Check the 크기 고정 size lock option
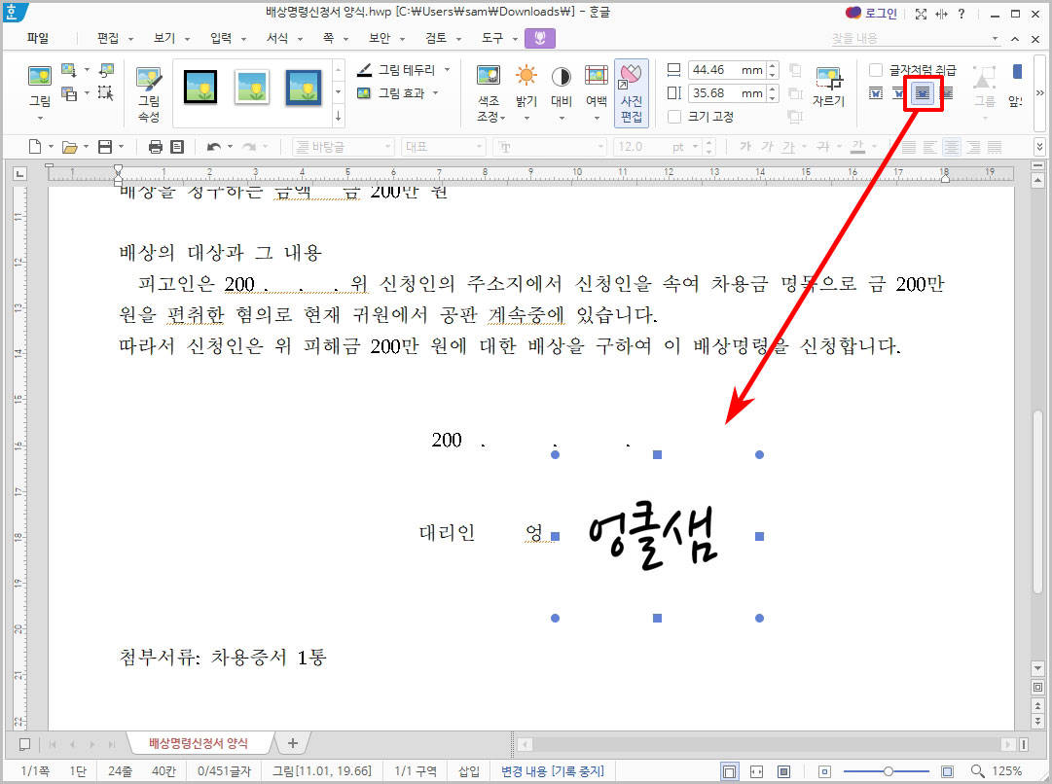The image size is (1052, 784). click(675, 116)
